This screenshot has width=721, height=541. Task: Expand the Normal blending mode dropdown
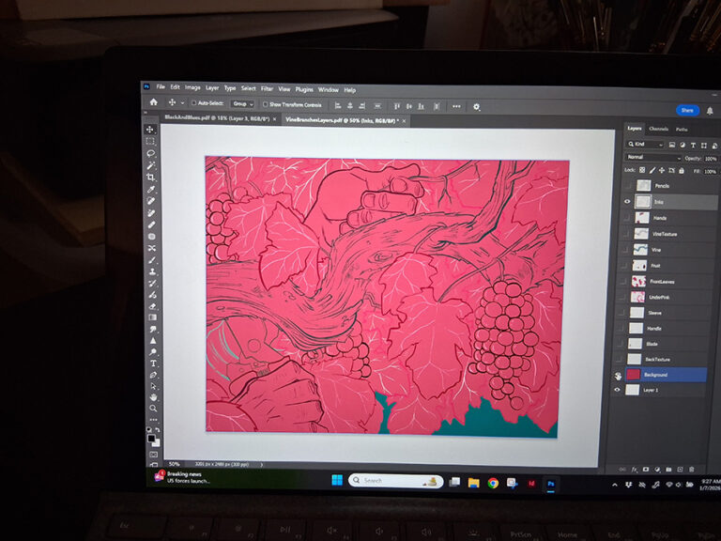653,158
